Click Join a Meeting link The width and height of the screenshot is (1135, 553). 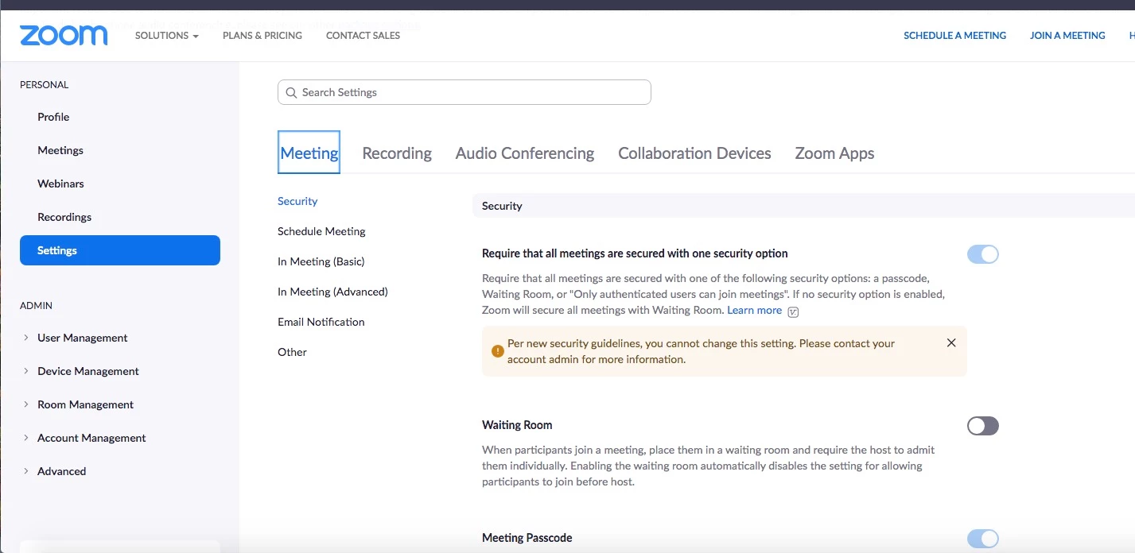(x=1067, y=36)
